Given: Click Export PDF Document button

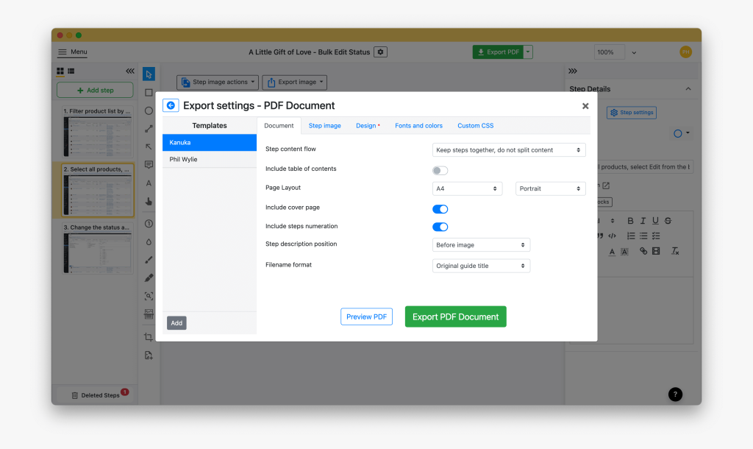Looking at the screenshot, I should (455, 317).
